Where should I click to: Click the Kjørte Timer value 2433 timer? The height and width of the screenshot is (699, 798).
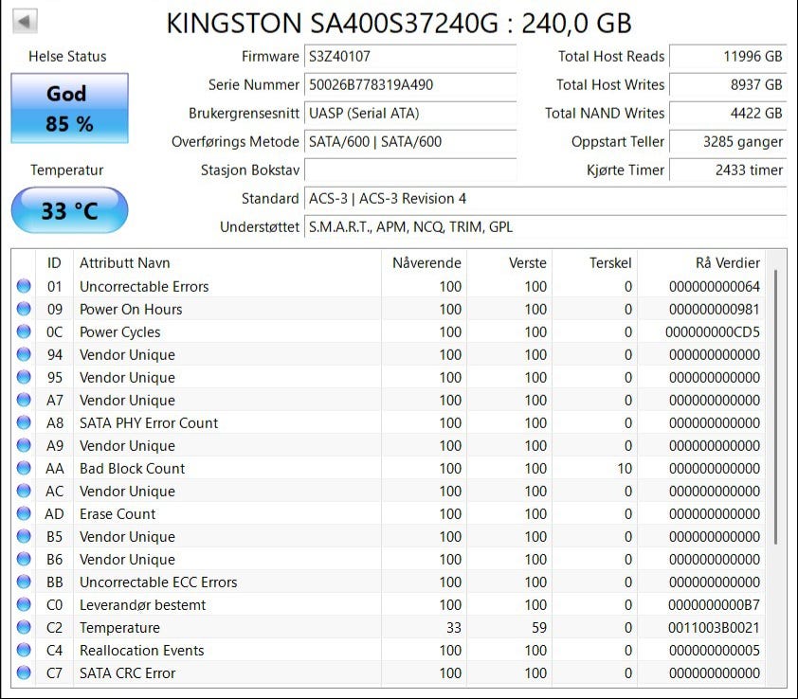pos(728,170)
